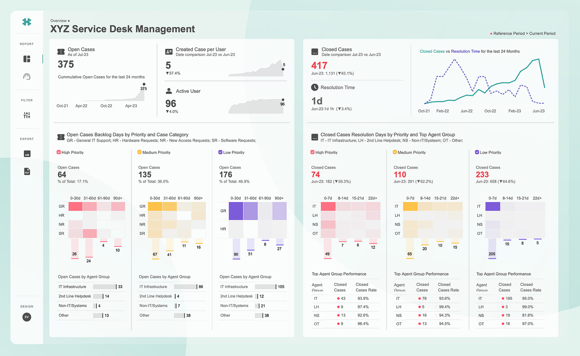The height and width of the screenshot is (356, 580).
Task: Click the '% of Total: 46.9%' text
Action: click(x=234, y=181)
